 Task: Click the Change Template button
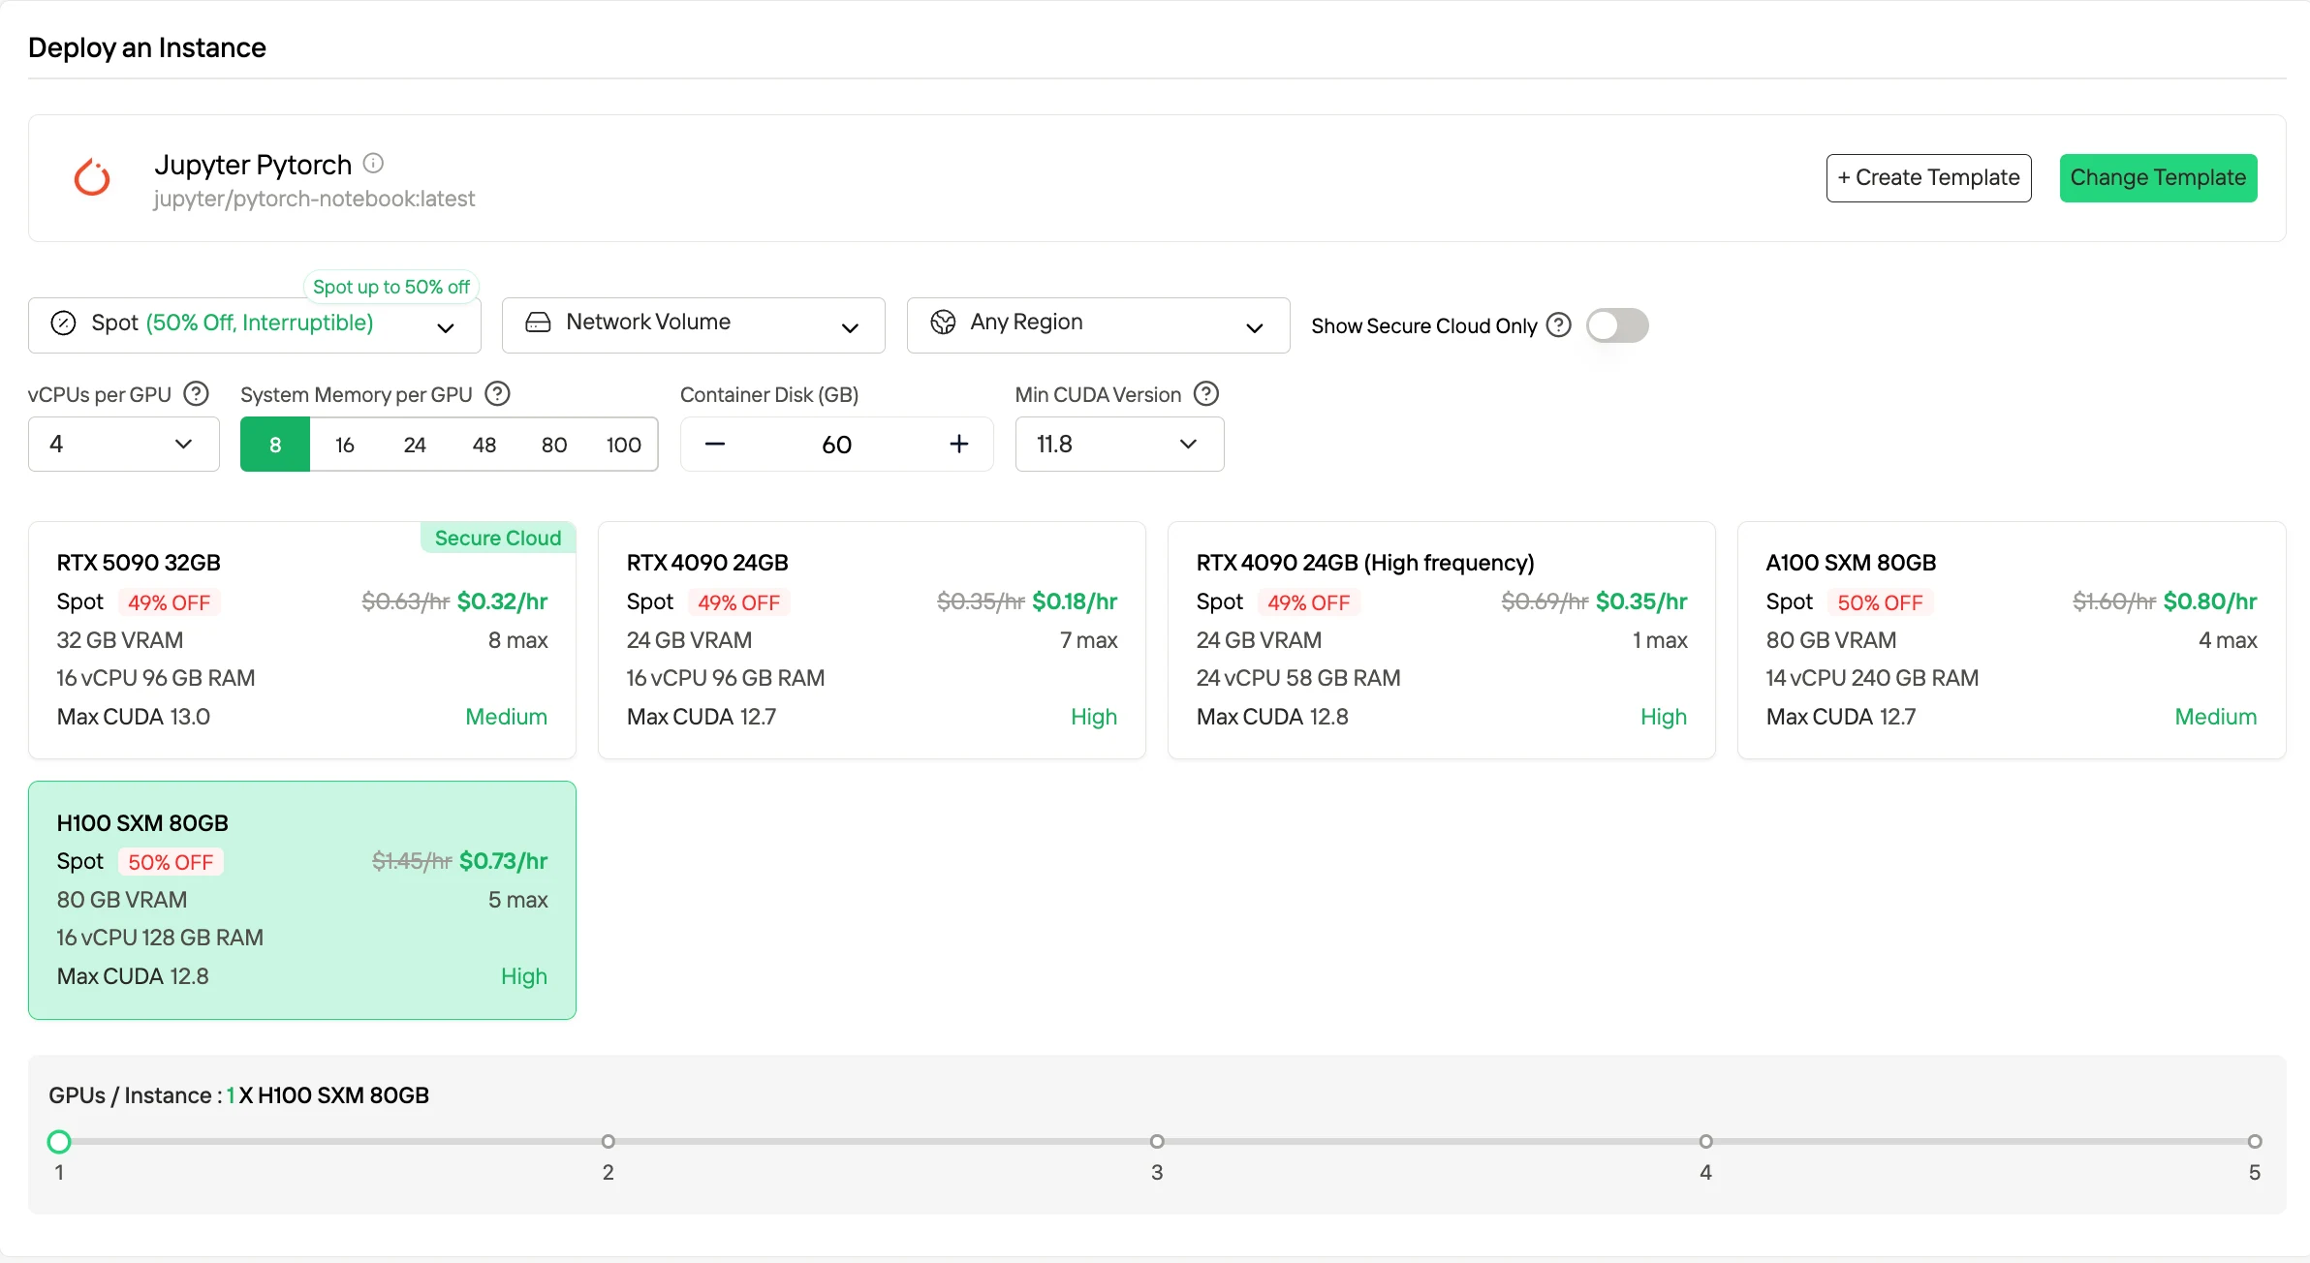pyautogui.click(x=2159, y=178)
